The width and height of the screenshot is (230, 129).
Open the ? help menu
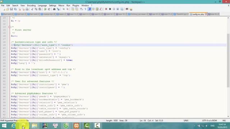(x=92, y=6)
